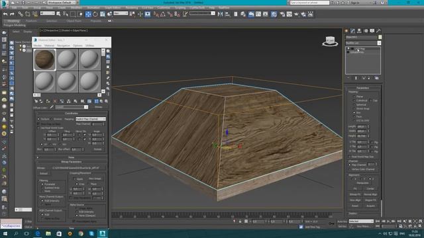Open the Hierarchy command panel tab
Screen dimensions: 424x238
(x=359, y=31)
